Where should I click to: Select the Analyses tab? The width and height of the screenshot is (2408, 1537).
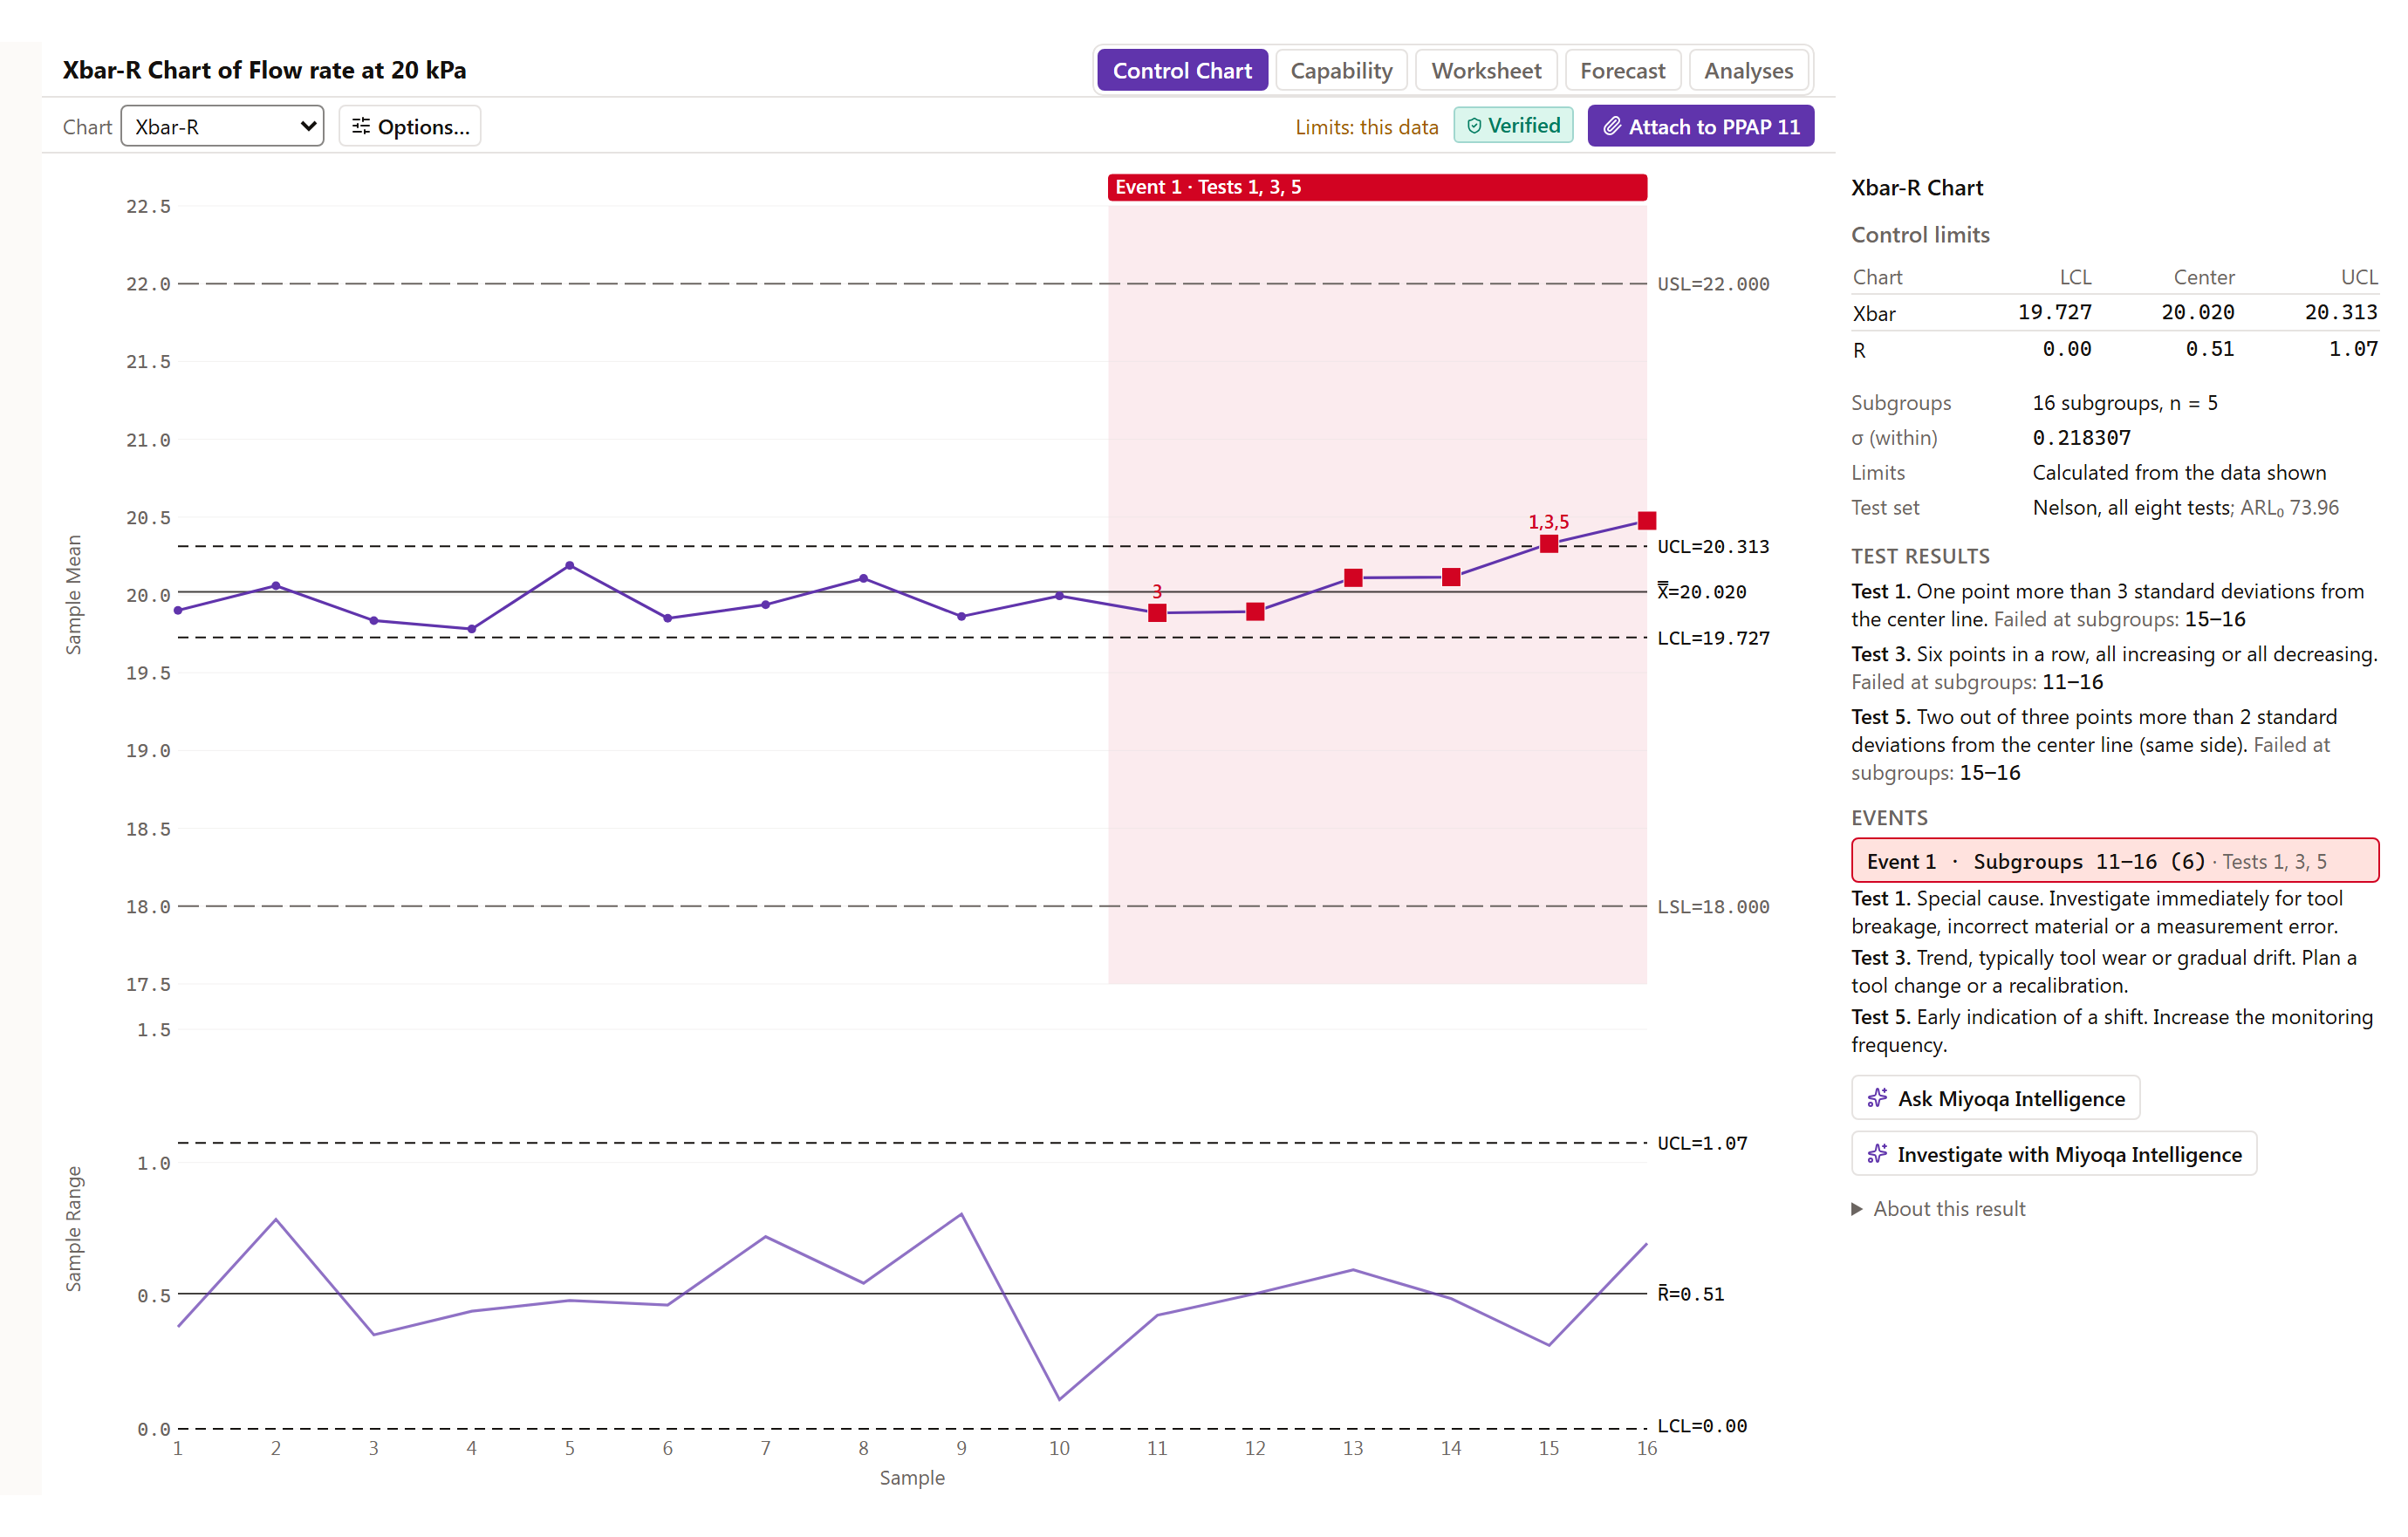[1748, 70]
